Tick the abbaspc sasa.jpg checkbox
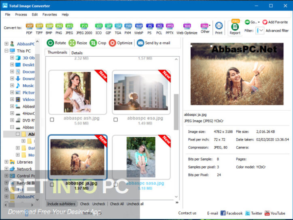This screenshot has width=293, height=220. 116,185
